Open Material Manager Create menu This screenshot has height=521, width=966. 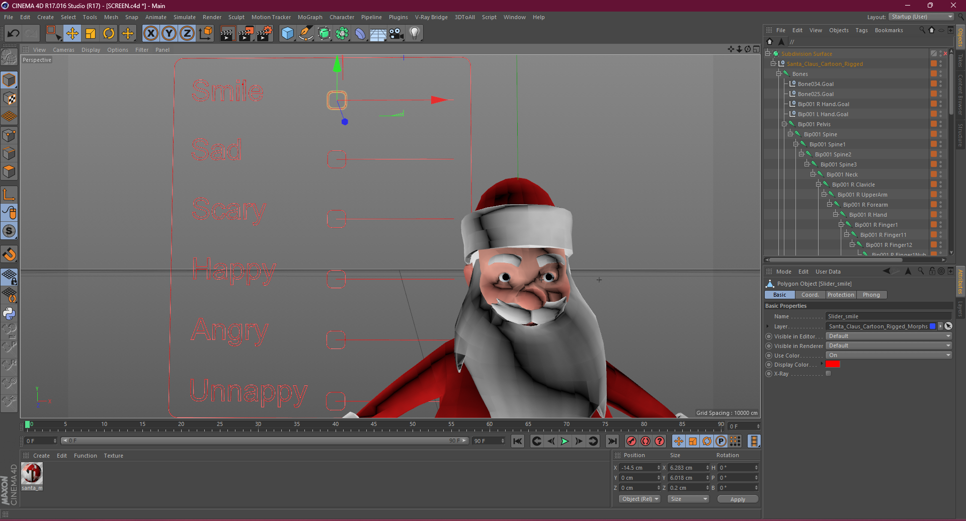point(41,456)
